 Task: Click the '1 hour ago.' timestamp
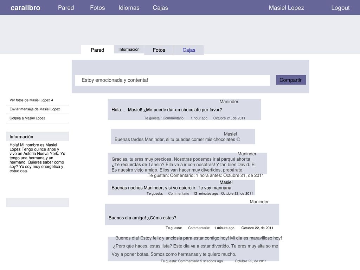[200, 118]
